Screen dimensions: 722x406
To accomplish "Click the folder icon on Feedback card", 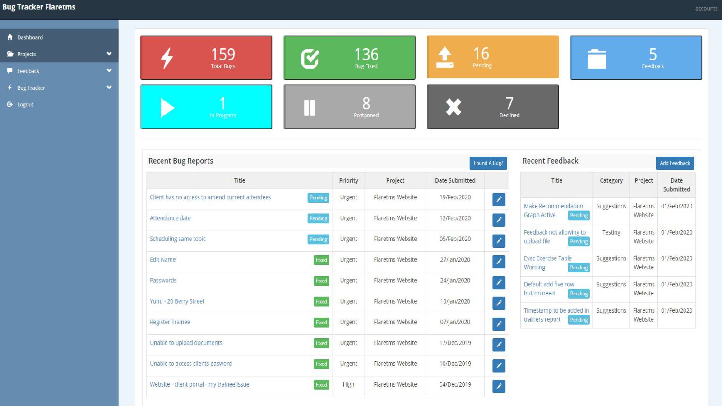I will point(597,59).
